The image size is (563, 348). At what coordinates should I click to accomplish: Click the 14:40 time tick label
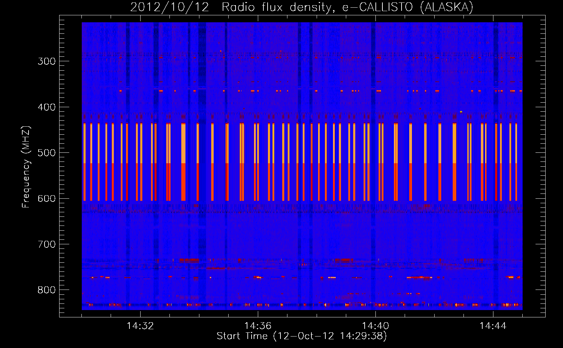click(375, 326)
